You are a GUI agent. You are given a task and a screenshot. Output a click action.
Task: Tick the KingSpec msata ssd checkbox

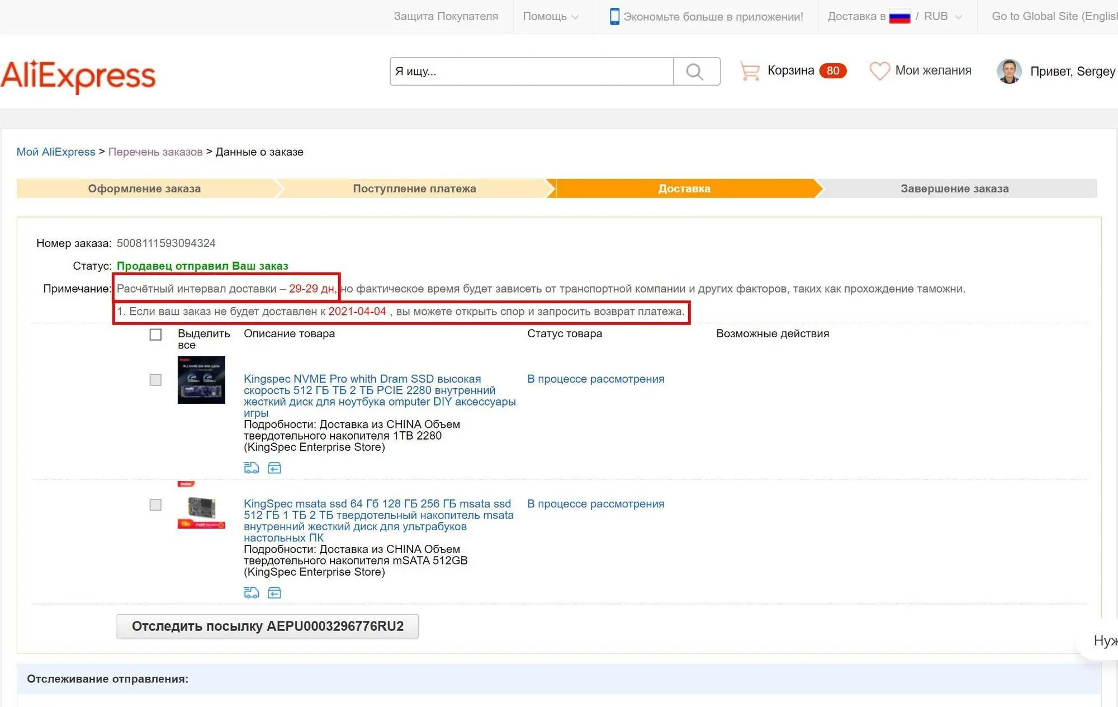pos(155,505)
